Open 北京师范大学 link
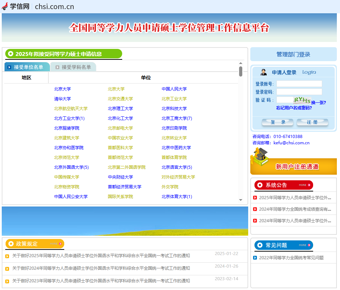This screenshot has height=290, width=340. pos(67,157)
